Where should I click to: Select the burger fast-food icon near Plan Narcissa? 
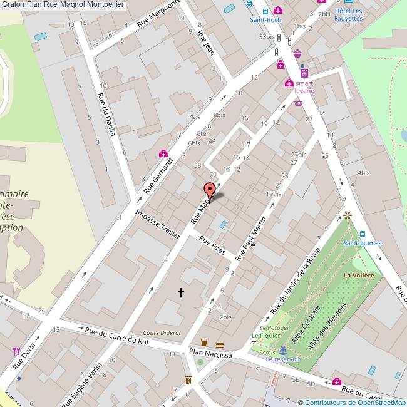(x=220, y=345)
